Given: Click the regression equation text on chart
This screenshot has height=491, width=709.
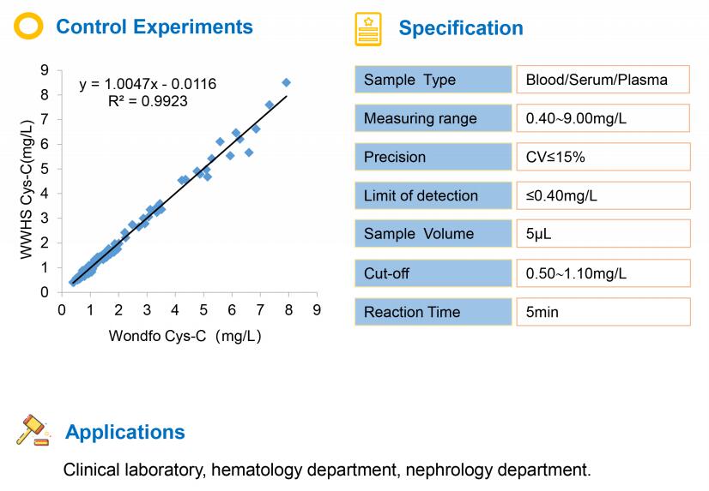Looking at the screenshot, I should (148, 84).
